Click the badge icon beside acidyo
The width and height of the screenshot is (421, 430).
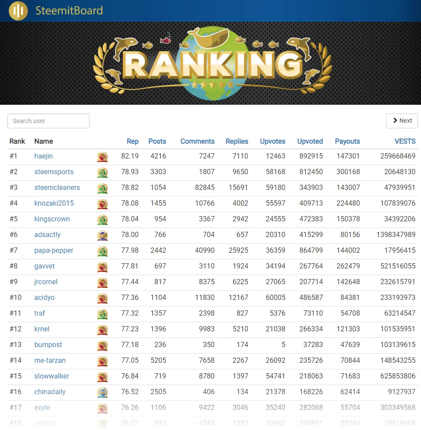pos(103,298)
